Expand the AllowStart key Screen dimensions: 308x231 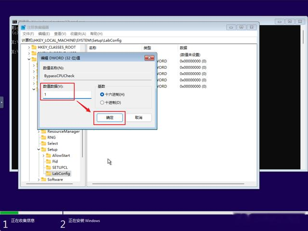coord(43,155)
